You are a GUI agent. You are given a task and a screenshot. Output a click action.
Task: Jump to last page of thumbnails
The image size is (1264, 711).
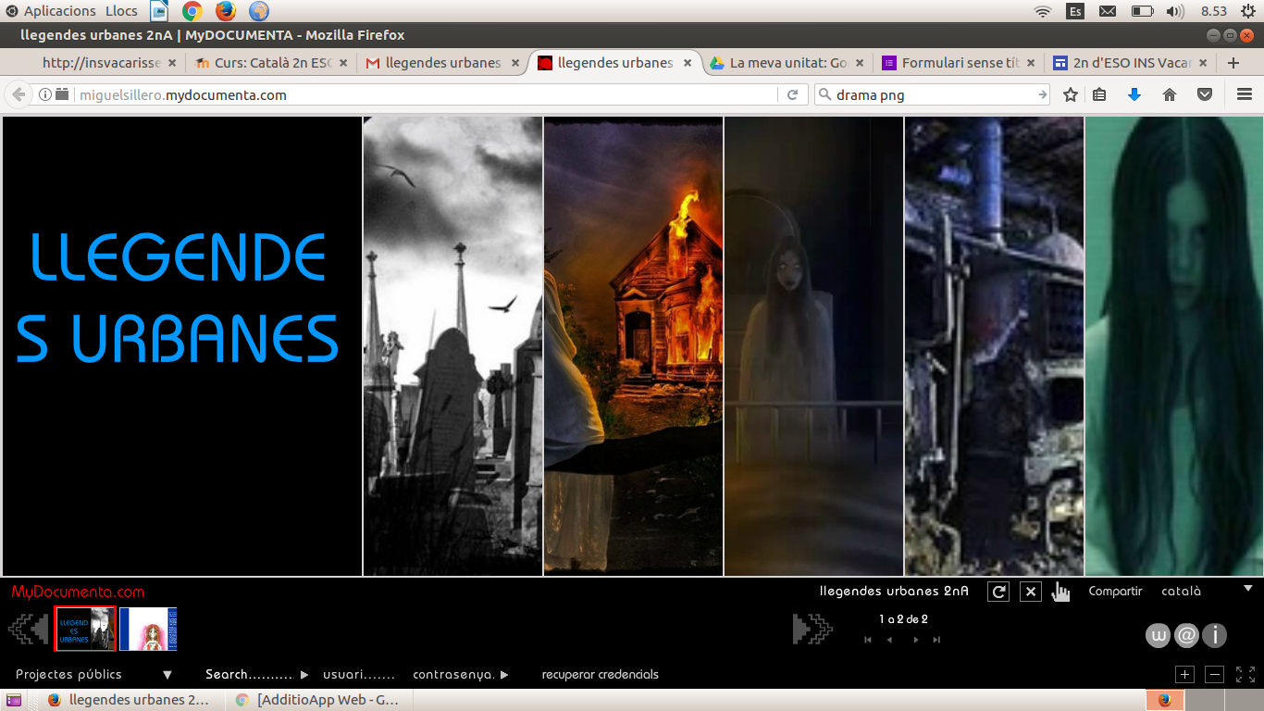[x=936, y=640]
